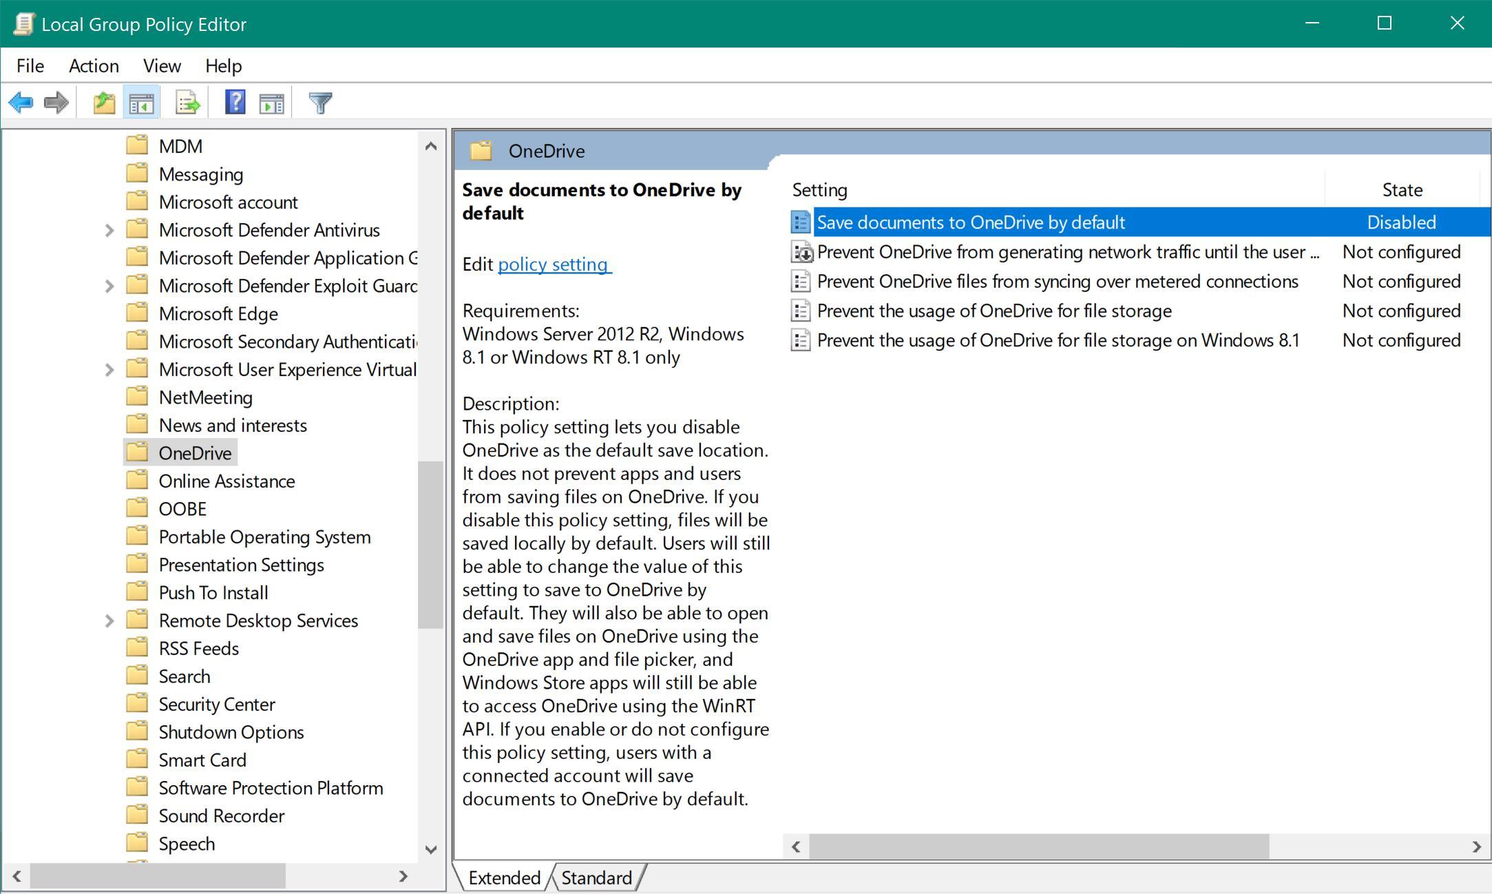Select the Security Center folder in tree
The image size is (1492, 894).
[x=216, y=704]
